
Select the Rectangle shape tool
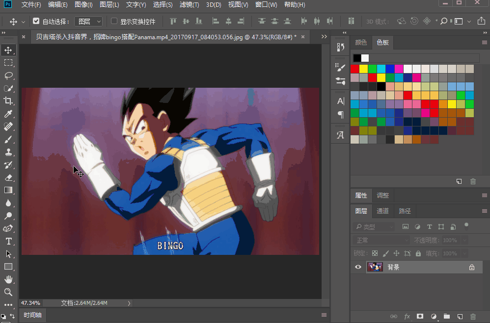[x=8, y=267]
